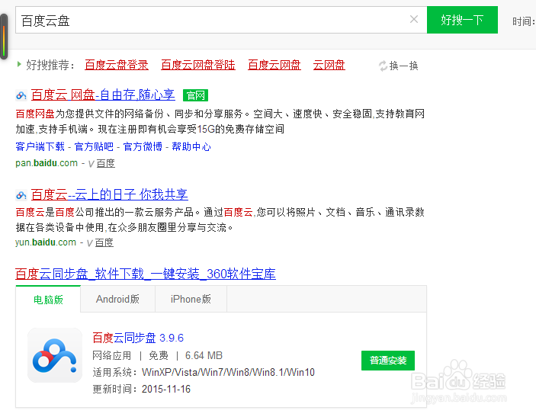Click the 适用系统 WinXP/Vista/Win7 line
The height and width of the screenshot is (417, 536).
(204, 372)
